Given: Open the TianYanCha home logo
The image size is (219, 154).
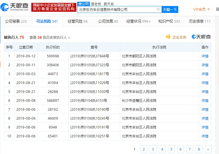Looking at the screenshot, I should click(x=14, y=7).
